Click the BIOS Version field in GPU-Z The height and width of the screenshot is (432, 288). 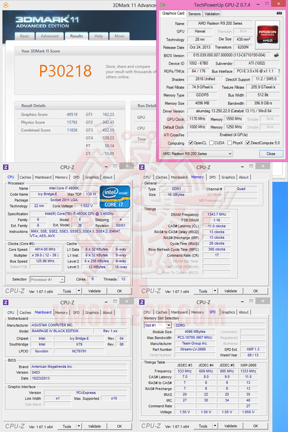[229, 55]
